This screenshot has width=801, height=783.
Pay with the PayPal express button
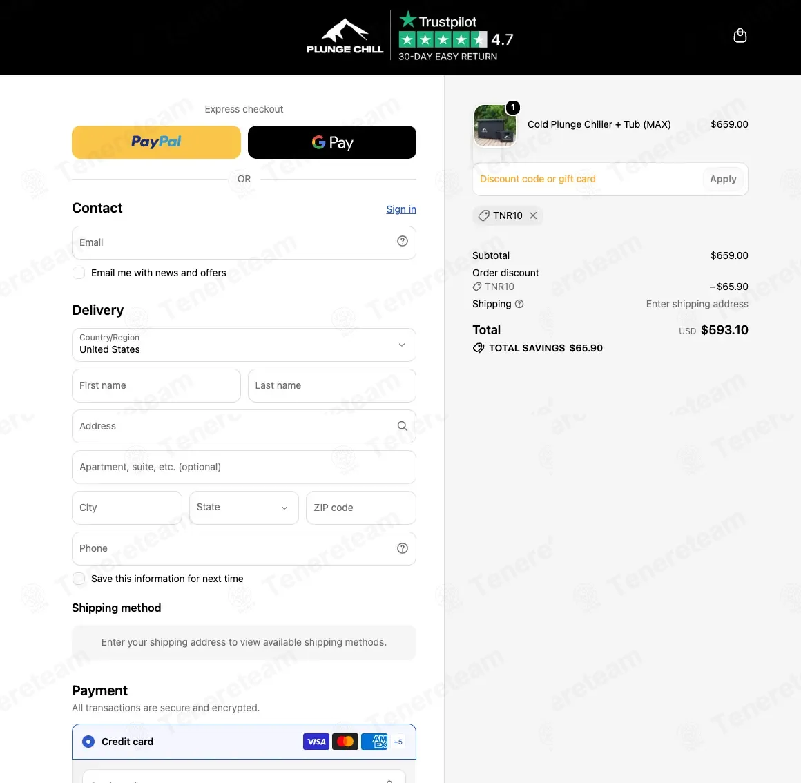point(156,142)
